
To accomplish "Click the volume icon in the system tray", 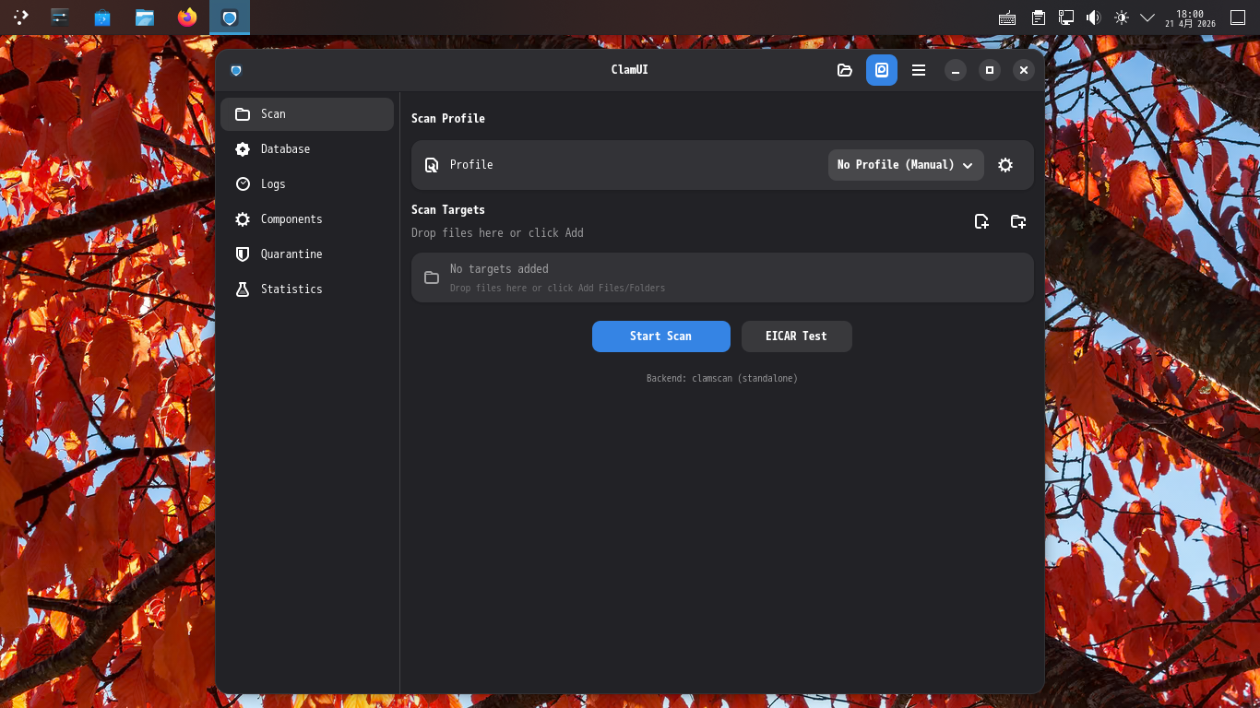I will tap(1094, 16).
